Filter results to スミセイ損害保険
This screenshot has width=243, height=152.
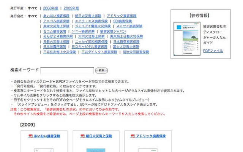click(129, 26)
